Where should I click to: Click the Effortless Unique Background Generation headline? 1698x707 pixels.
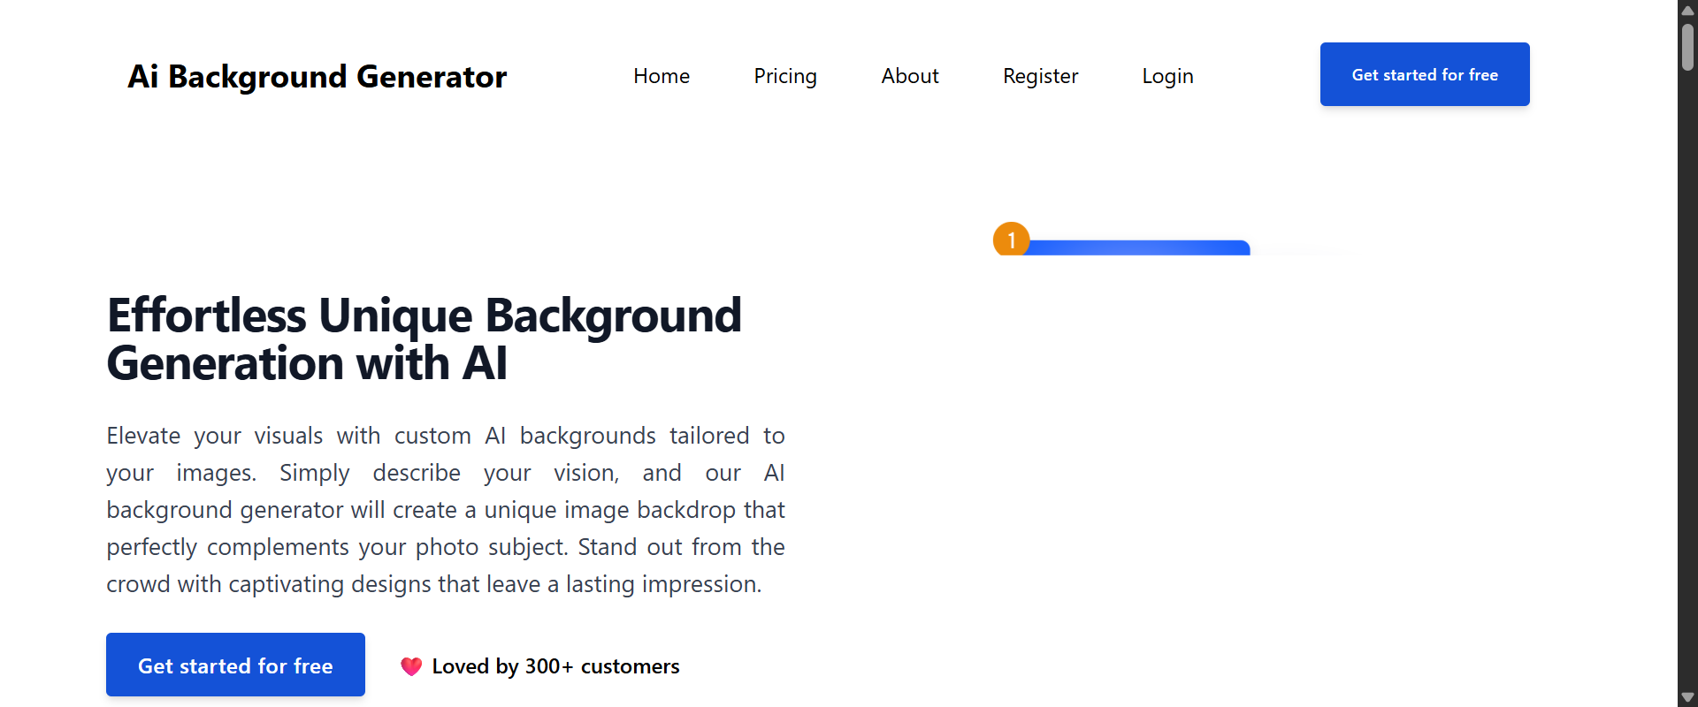[x=424, y=339]
